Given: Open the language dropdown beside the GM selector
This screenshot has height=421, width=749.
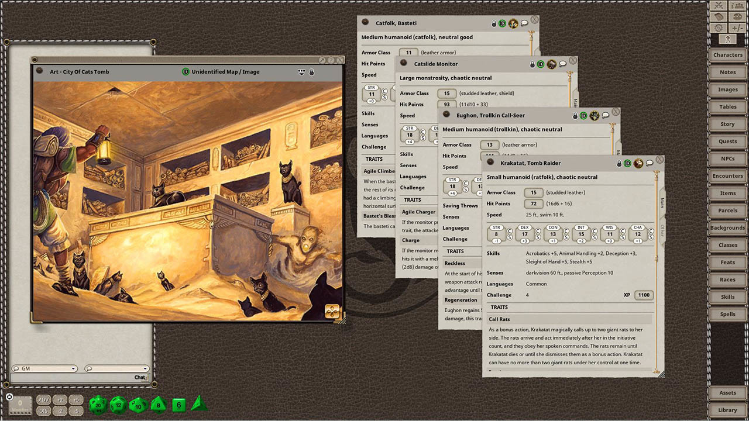Looking at the screenshot, I should pos(117,368).
